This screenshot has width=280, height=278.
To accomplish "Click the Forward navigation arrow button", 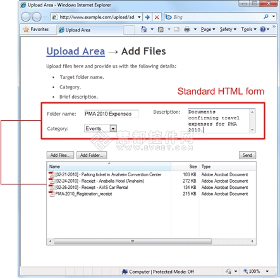I will pyautogui.click(x=37, y=17).
